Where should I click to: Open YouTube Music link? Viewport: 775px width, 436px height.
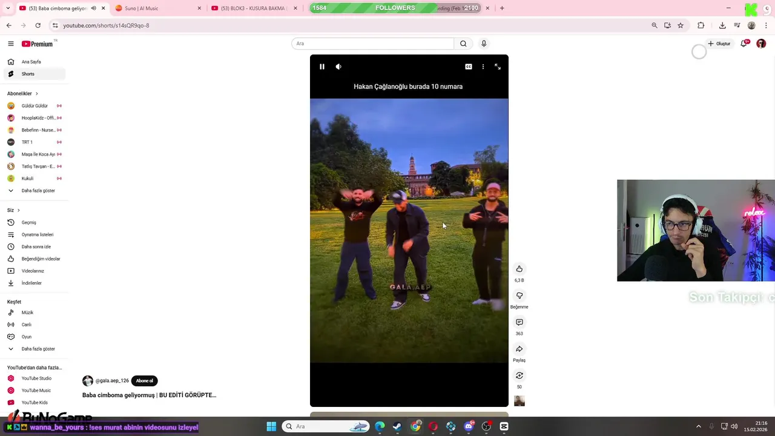point(34,391)
